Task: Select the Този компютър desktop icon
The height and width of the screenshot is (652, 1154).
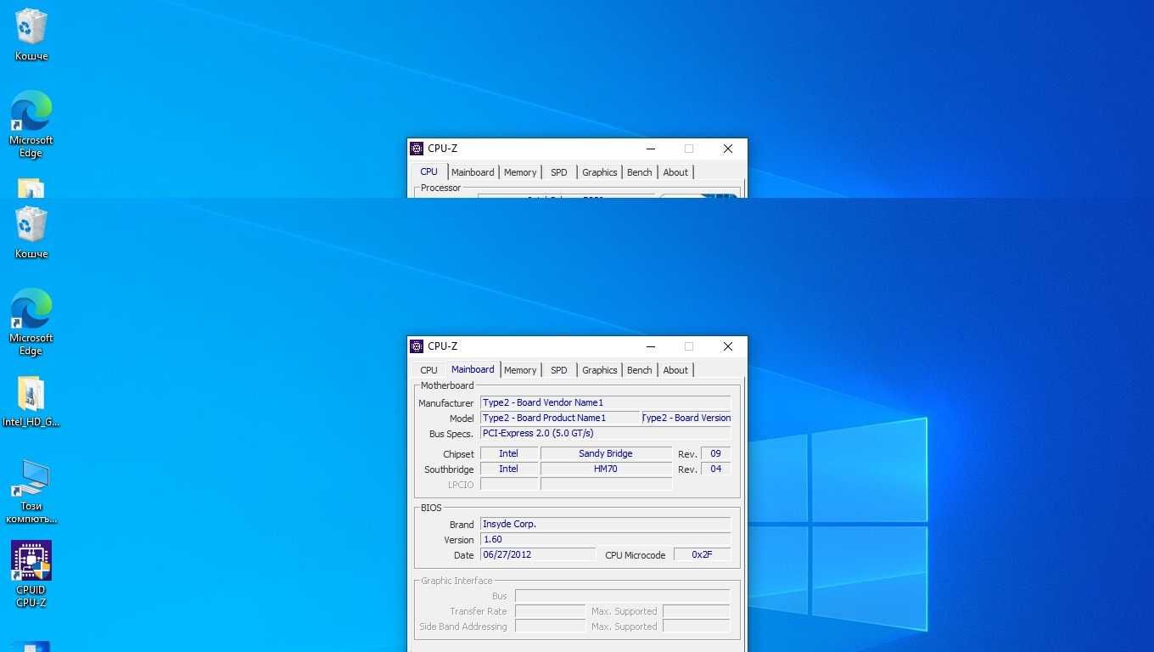Action: pos(31,492)
